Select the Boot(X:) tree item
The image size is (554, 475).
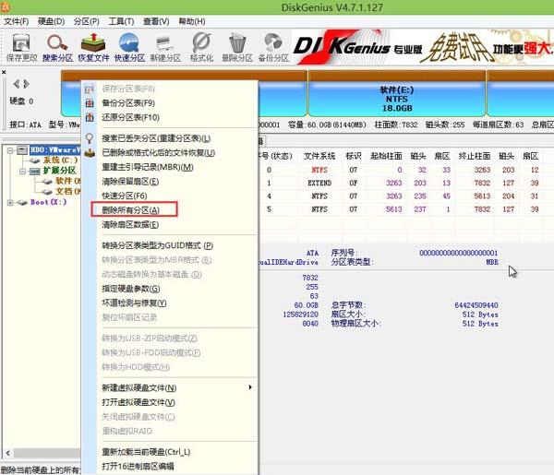48,202
